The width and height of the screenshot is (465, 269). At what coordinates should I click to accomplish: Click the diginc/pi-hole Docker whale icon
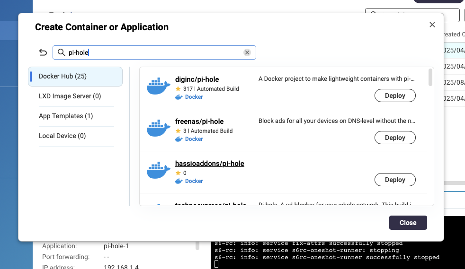[x=158, y=86]
